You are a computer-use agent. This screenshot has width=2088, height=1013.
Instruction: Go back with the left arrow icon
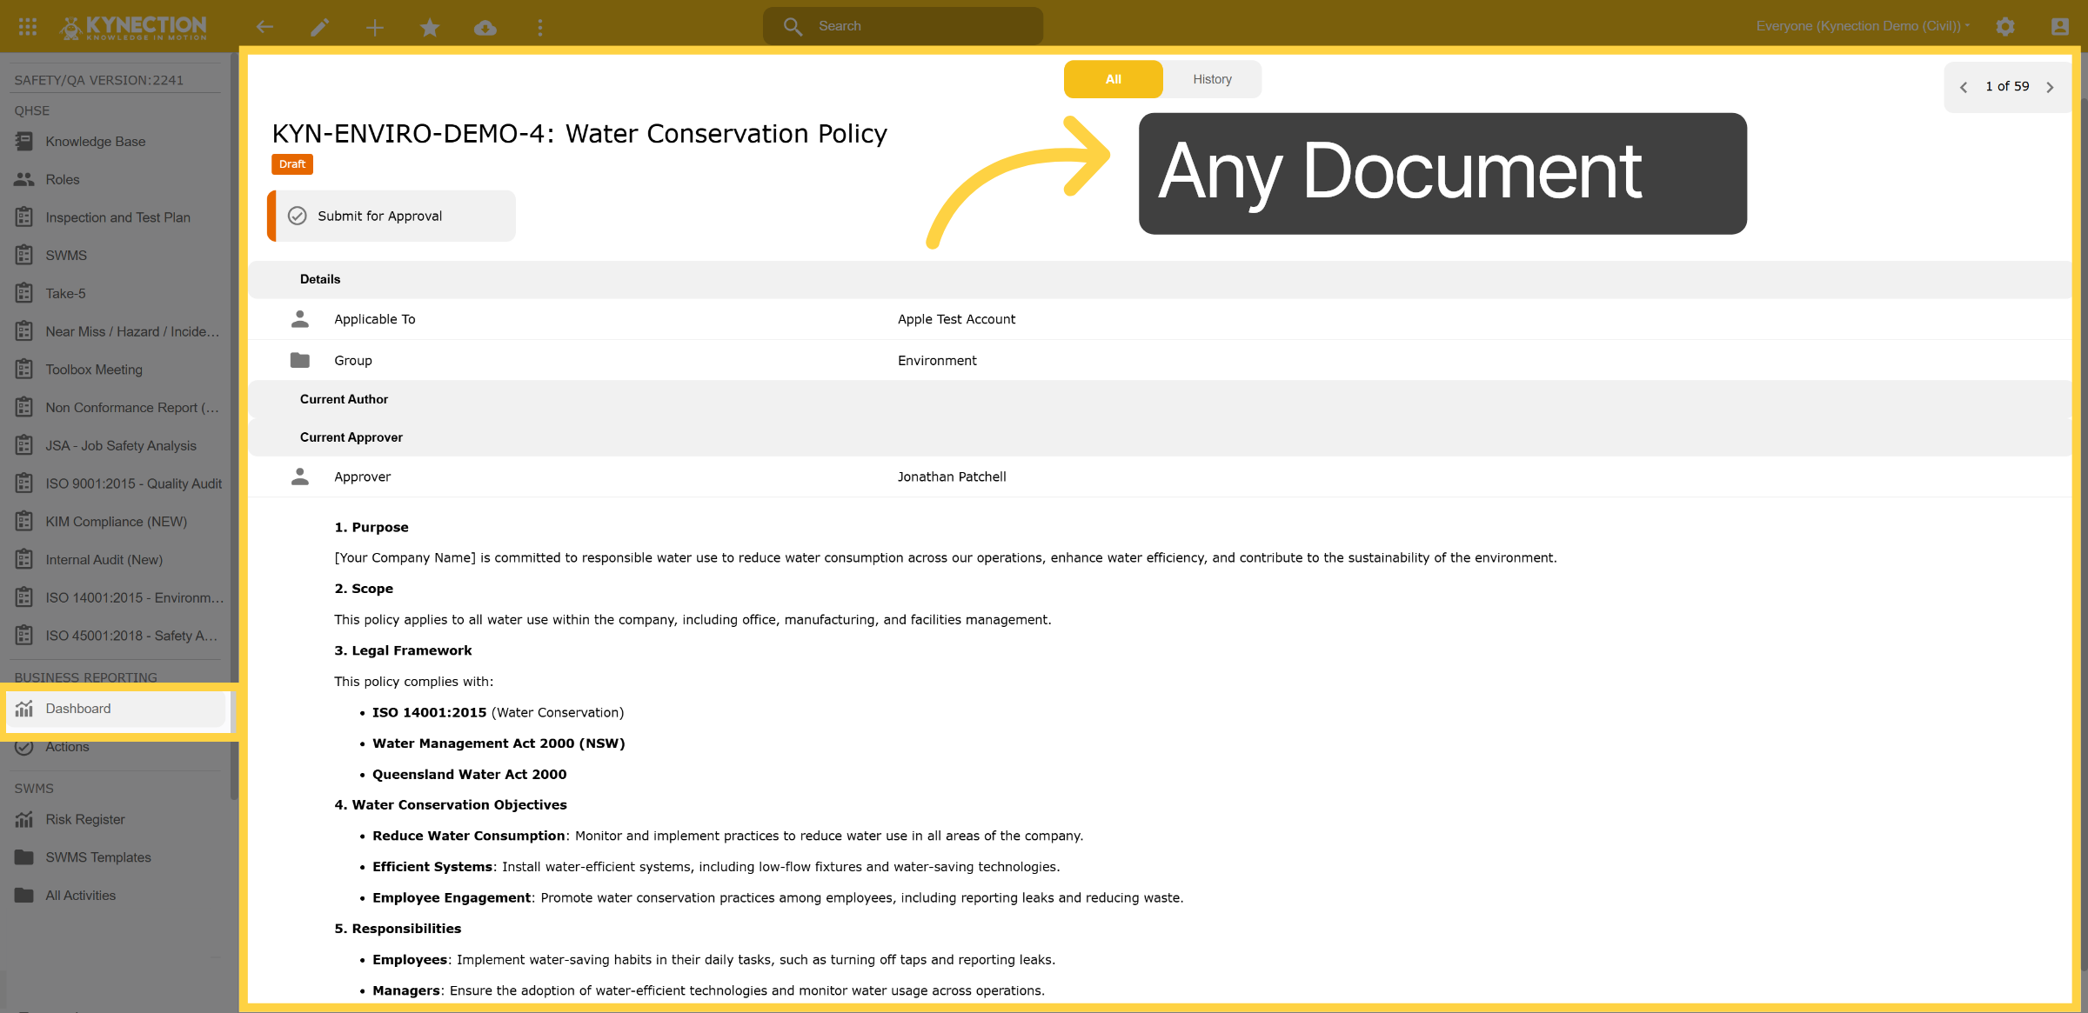[x=265, y=27]
